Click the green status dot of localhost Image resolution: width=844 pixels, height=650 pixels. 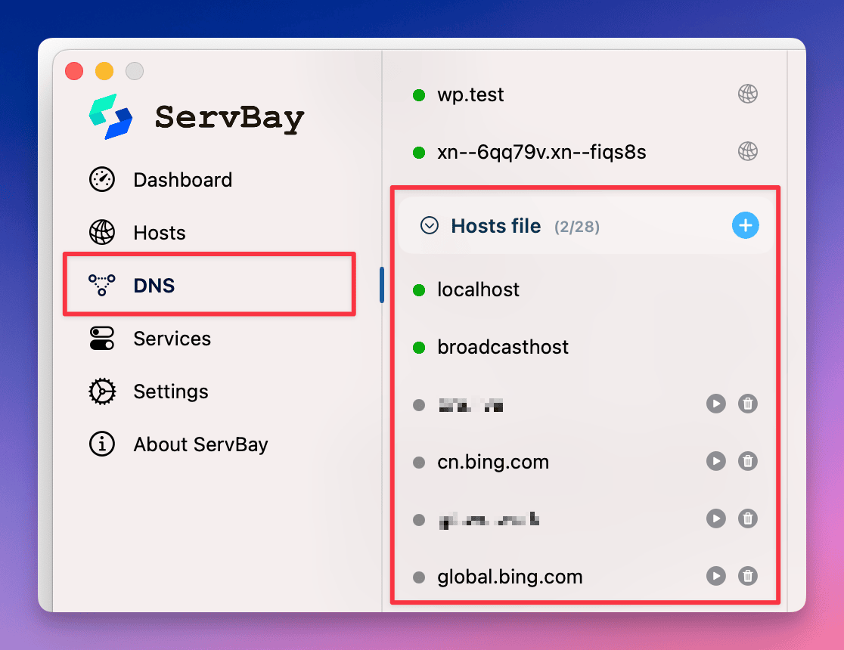pos(419,290)
